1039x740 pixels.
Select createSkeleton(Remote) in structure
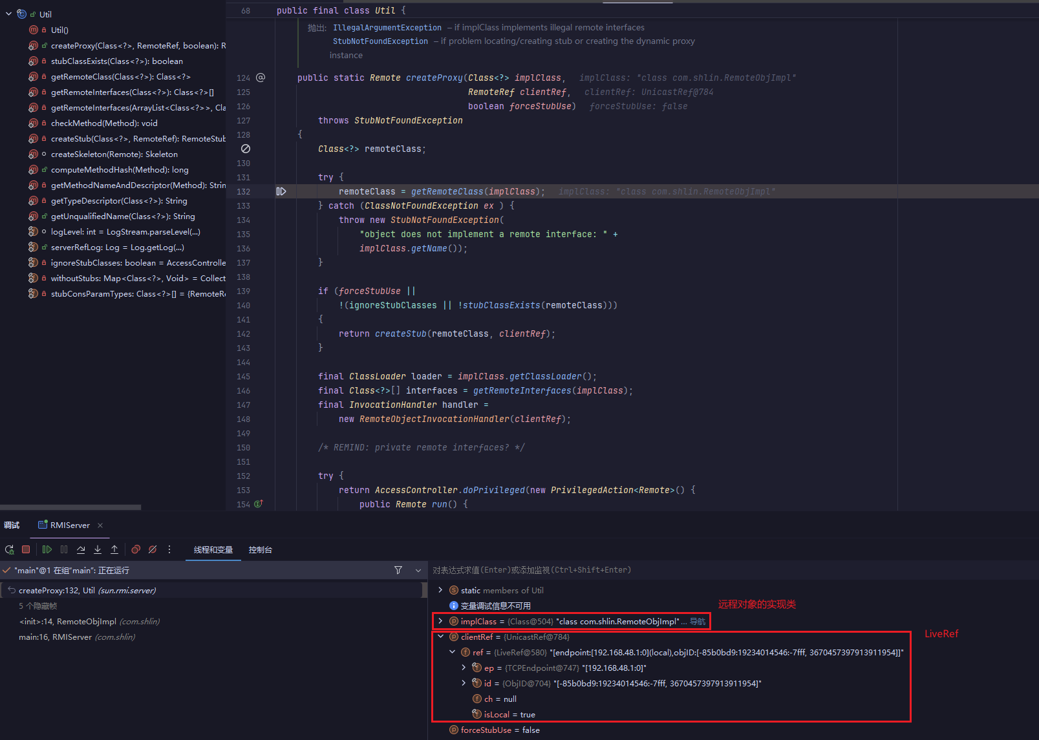114,154
